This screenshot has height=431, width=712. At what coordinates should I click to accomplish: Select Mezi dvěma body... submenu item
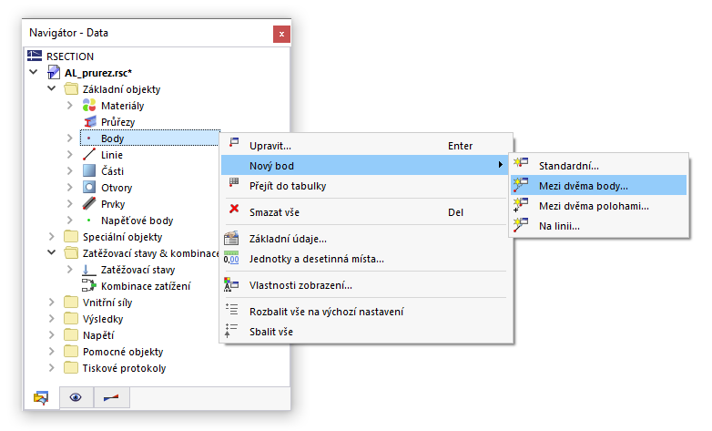click(x=598, y=186)
